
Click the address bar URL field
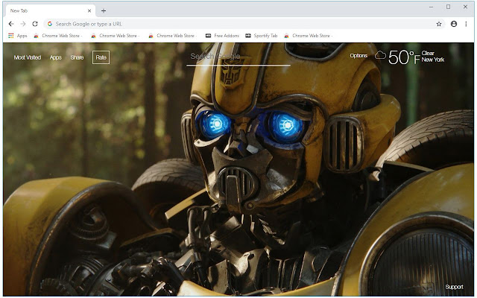coord(244,24)
